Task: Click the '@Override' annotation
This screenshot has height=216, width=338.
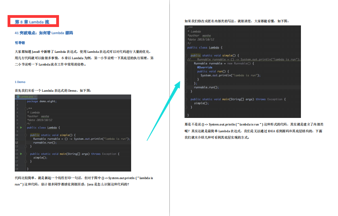Action: click(204, 67)
